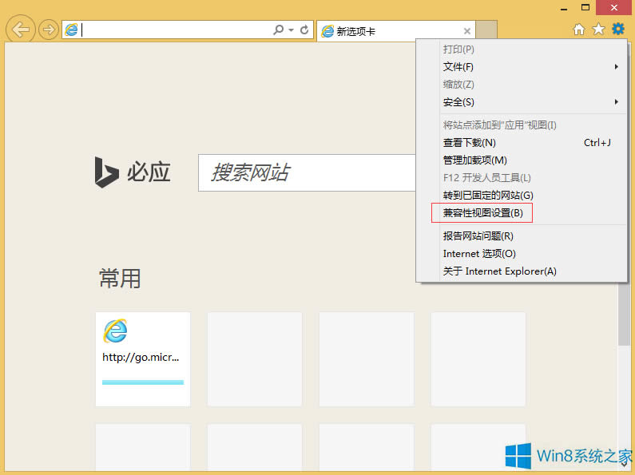The width and height of the screenshot is (635, 475).
Task: Select 管理加载项(M) menu entry
Action: [x=474, y=160]
